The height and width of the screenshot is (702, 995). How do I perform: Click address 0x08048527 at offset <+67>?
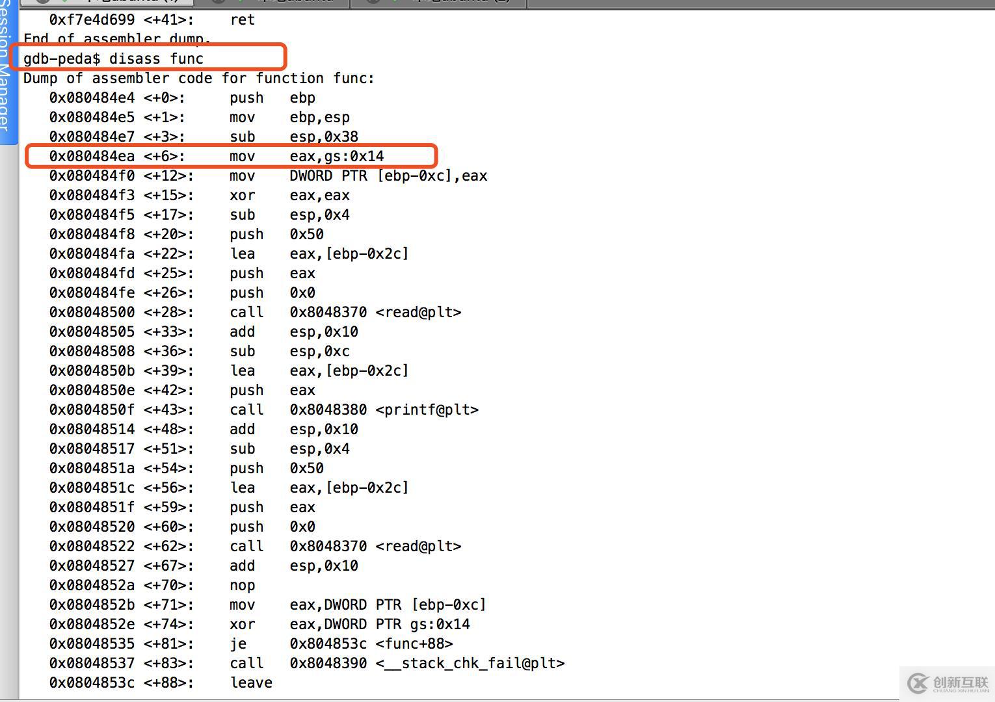tap(92, 565)
